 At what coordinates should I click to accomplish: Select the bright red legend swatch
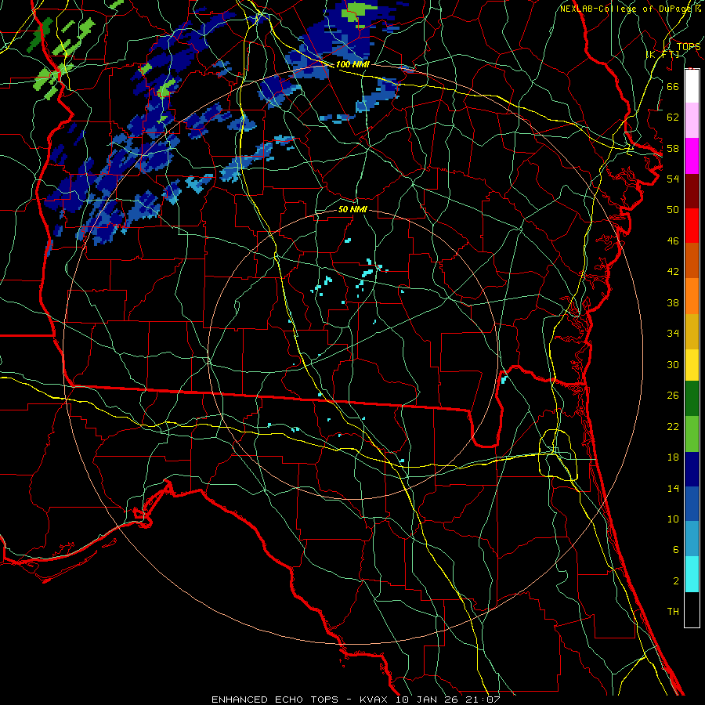[692, 226]
